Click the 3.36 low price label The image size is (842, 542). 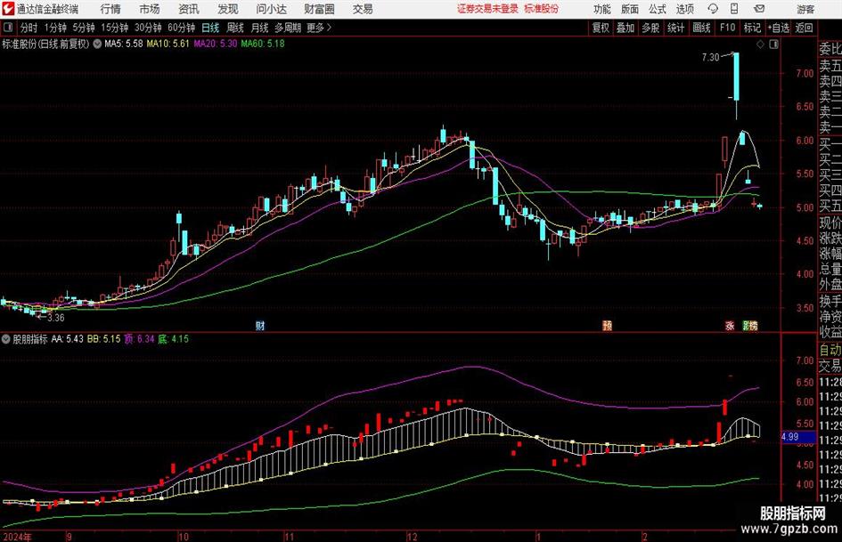(x=56, y=318)
